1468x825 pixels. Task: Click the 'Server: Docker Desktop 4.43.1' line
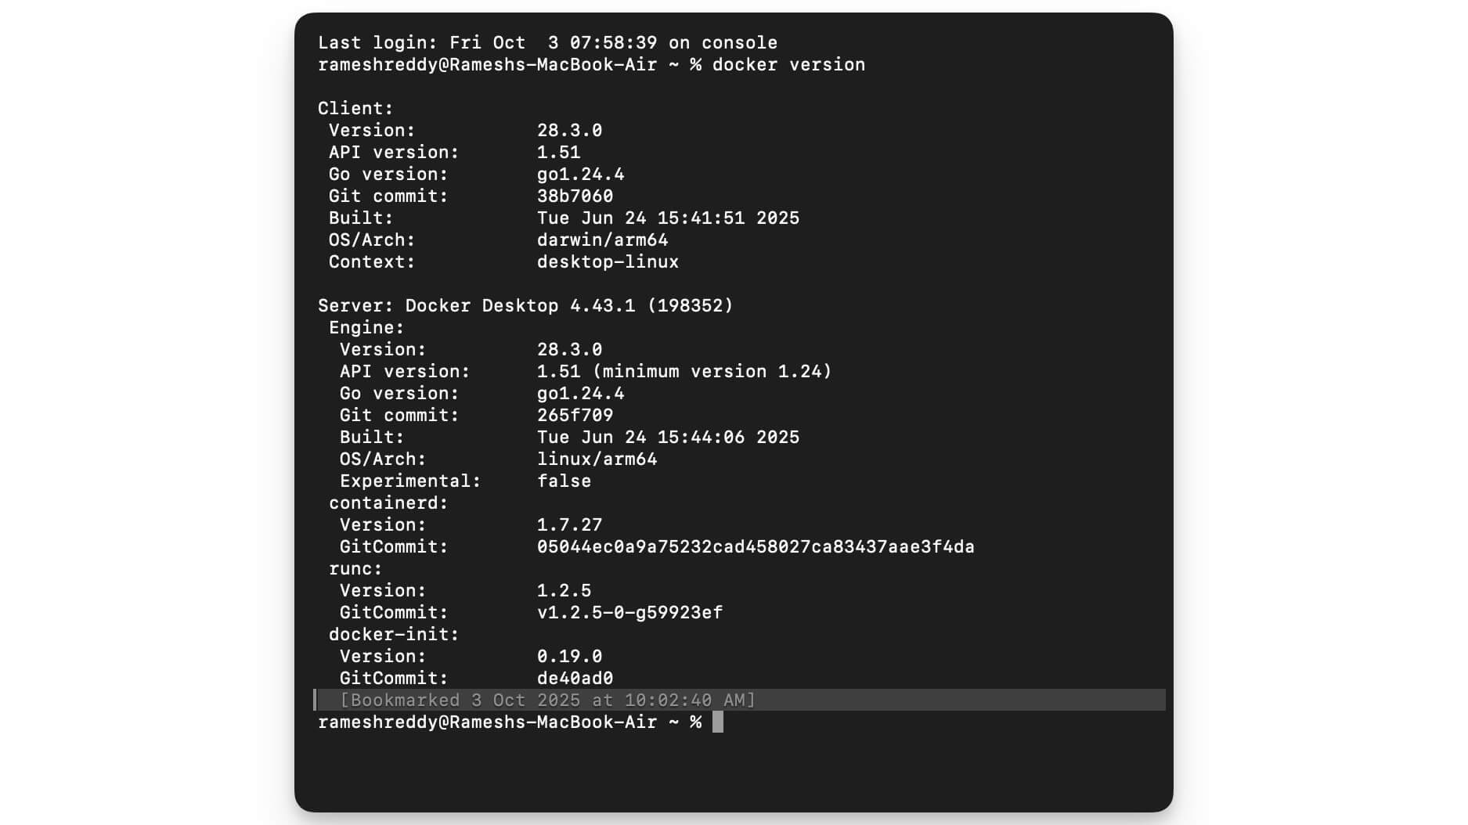point(525,305)
